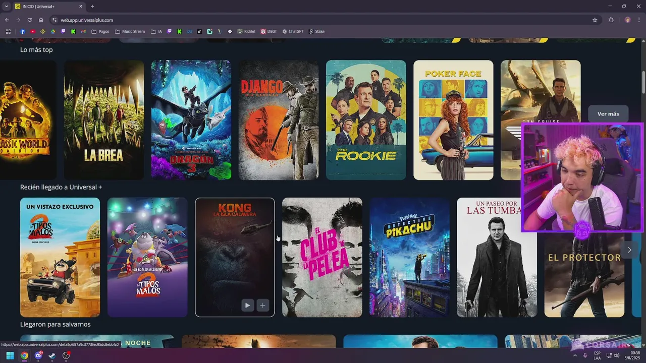The width and height of the screenshot is (646, 363).
Task: Open OBS Studio from the taskbar
Action: tap(66, 355)
